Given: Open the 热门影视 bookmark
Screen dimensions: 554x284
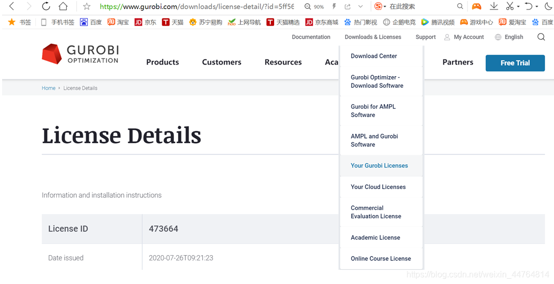Looking at the screenshot, I should (361, 22).
